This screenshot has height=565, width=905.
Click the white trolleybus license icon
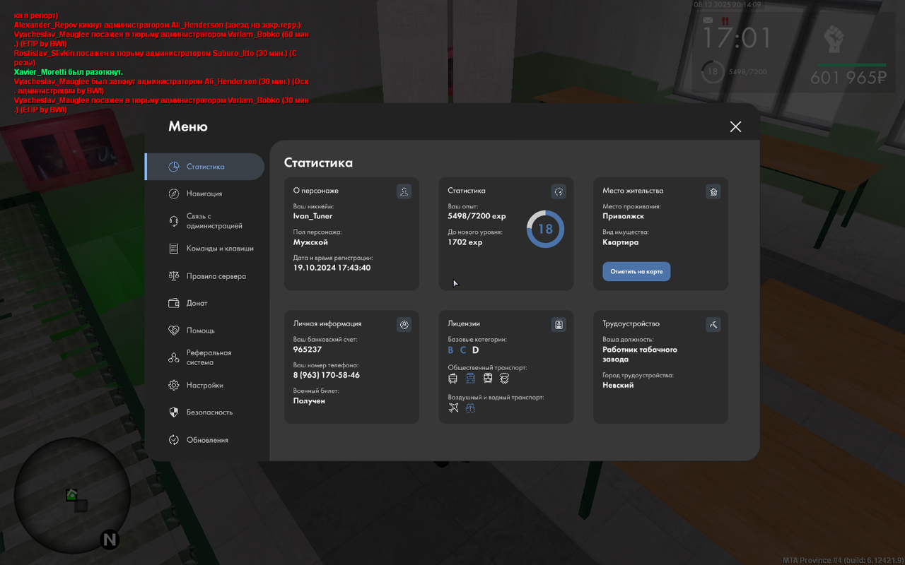452,379
